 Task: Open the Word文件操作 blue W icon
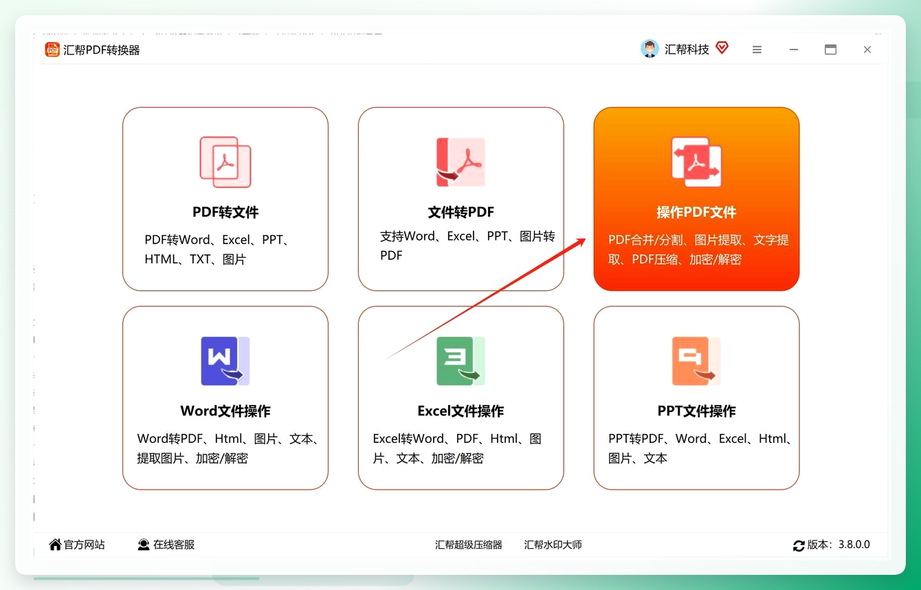tap(225, 361)
